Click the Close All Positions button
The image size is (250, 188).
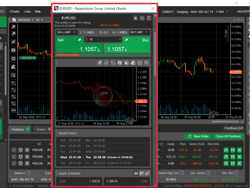[228, 136]
